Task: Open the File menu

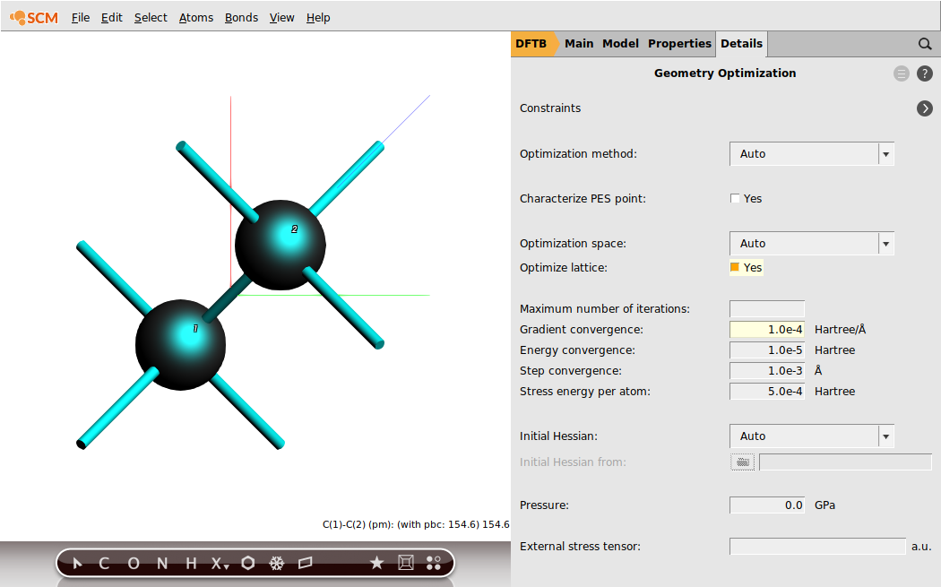Action: click(81, 18)
